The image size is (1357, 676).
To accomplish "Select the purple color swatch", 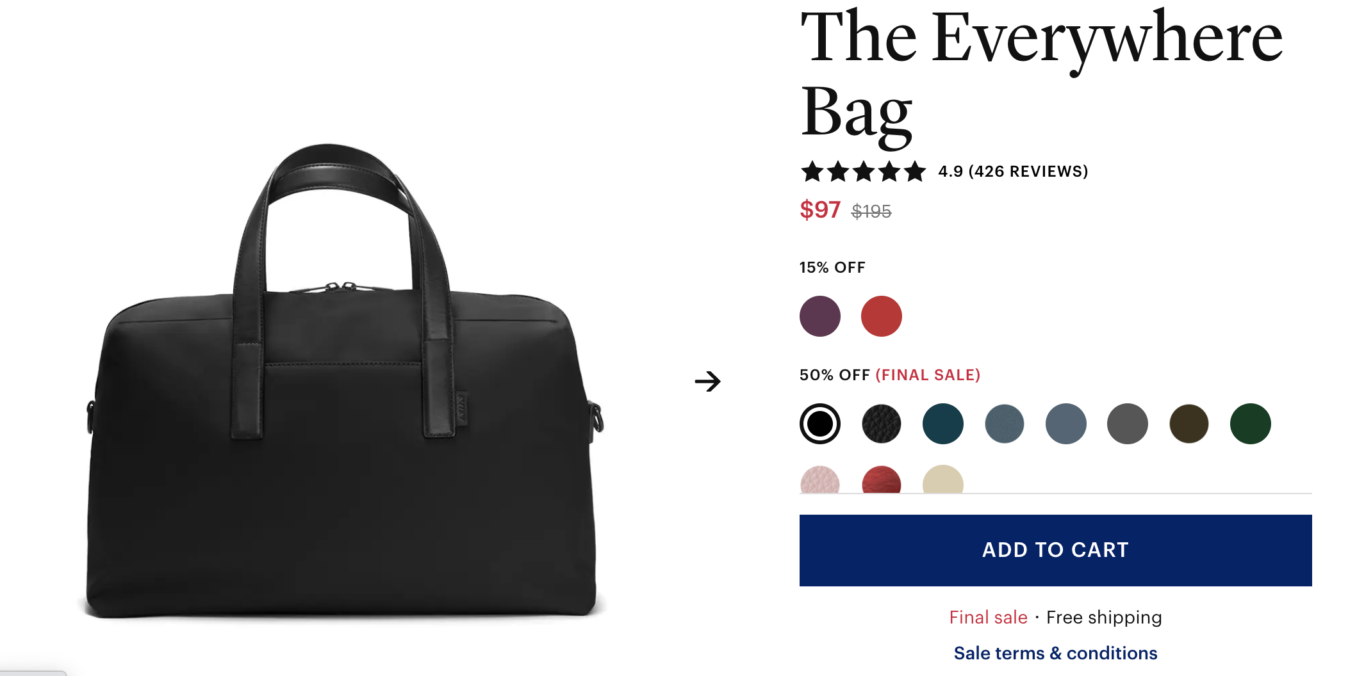I will [820, 316].
